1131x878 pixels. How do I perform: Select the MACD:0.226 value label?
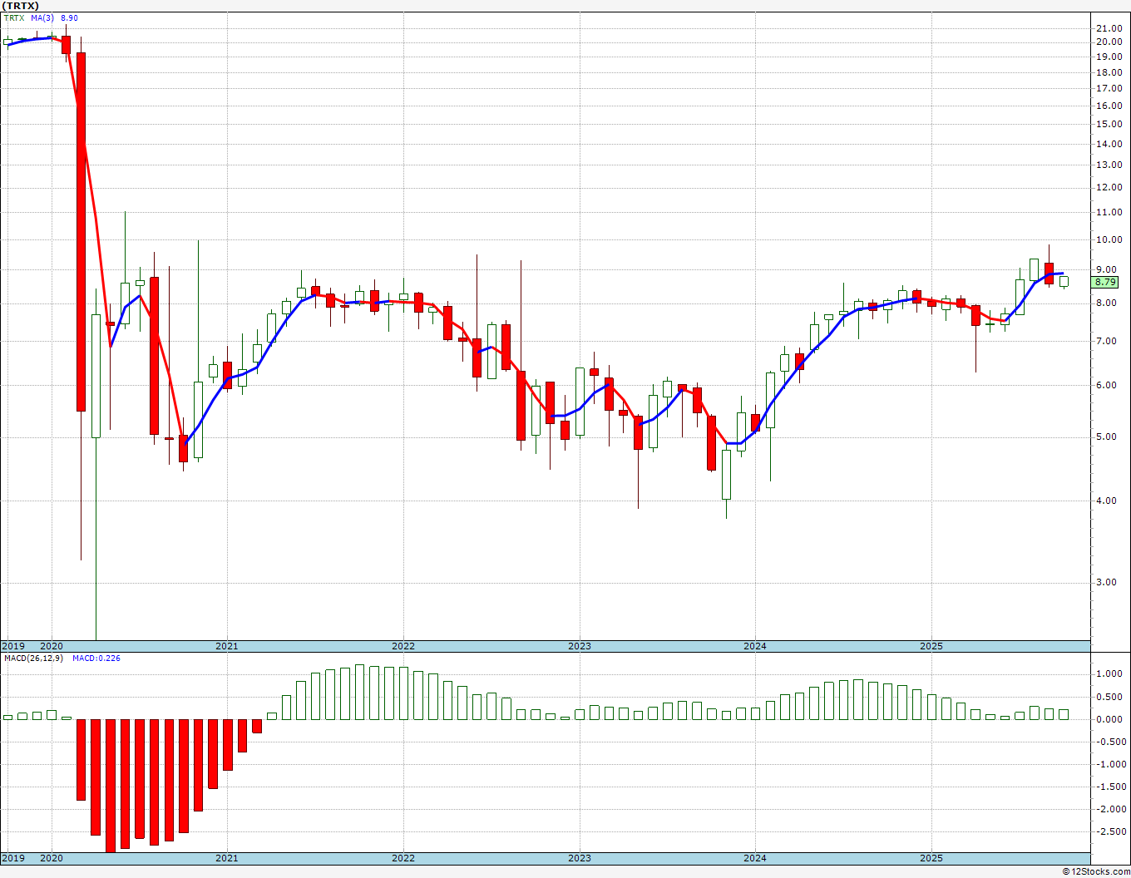pos(96,658)
